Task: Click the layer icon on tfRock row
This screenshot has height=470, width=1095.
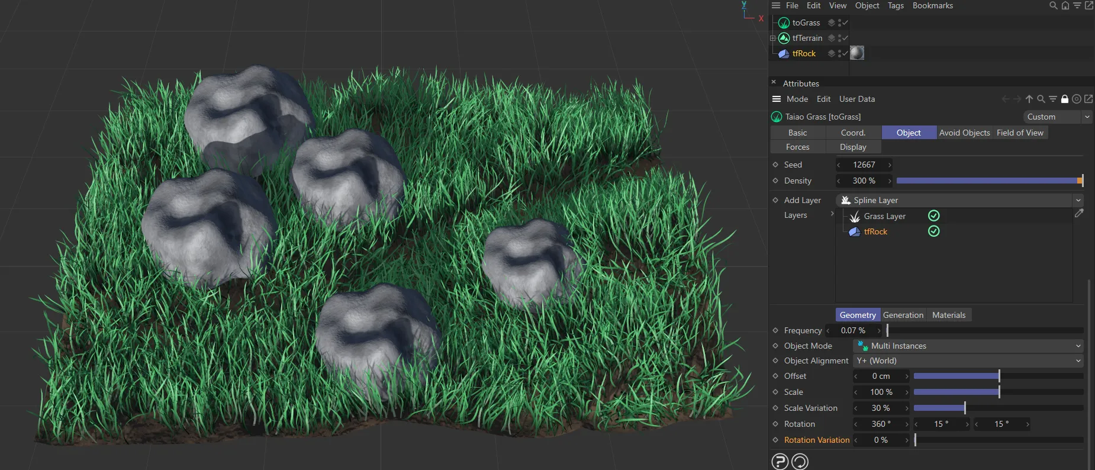Action: click(832, 53)
